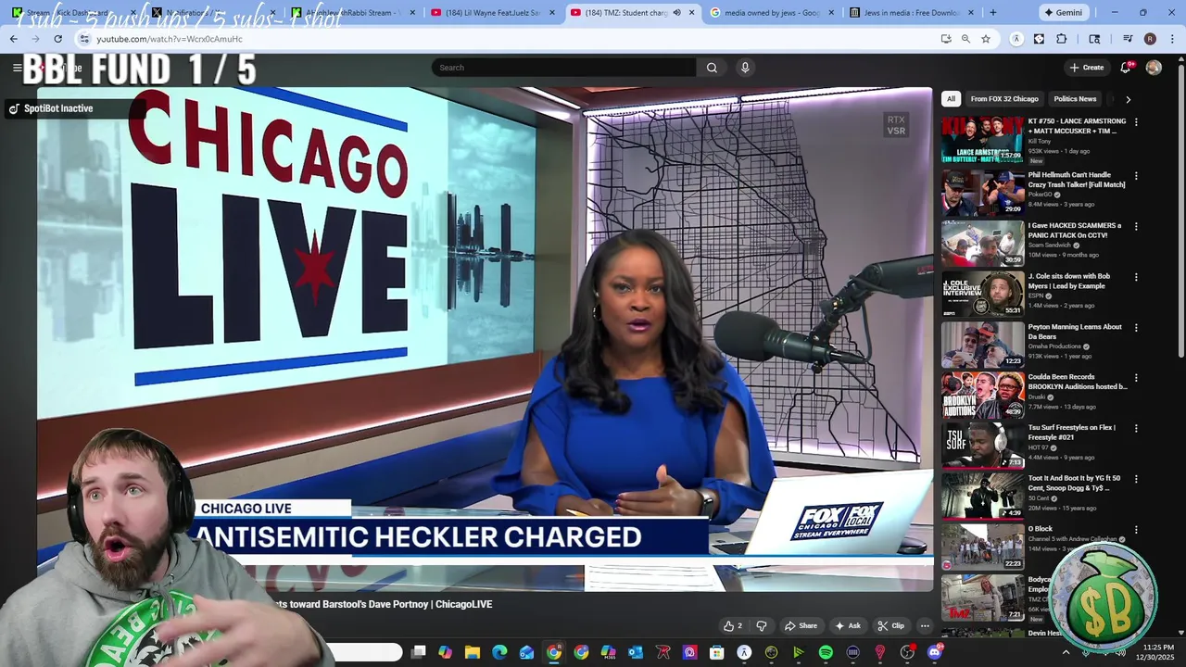Click the Share button
Image resolution: width=1186 pixels, height=667 pixels.
coord(800,626)
